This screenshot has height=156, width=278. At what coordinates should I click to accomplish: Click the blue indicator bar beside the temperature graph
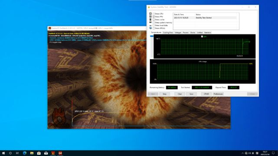click(152, 36)
